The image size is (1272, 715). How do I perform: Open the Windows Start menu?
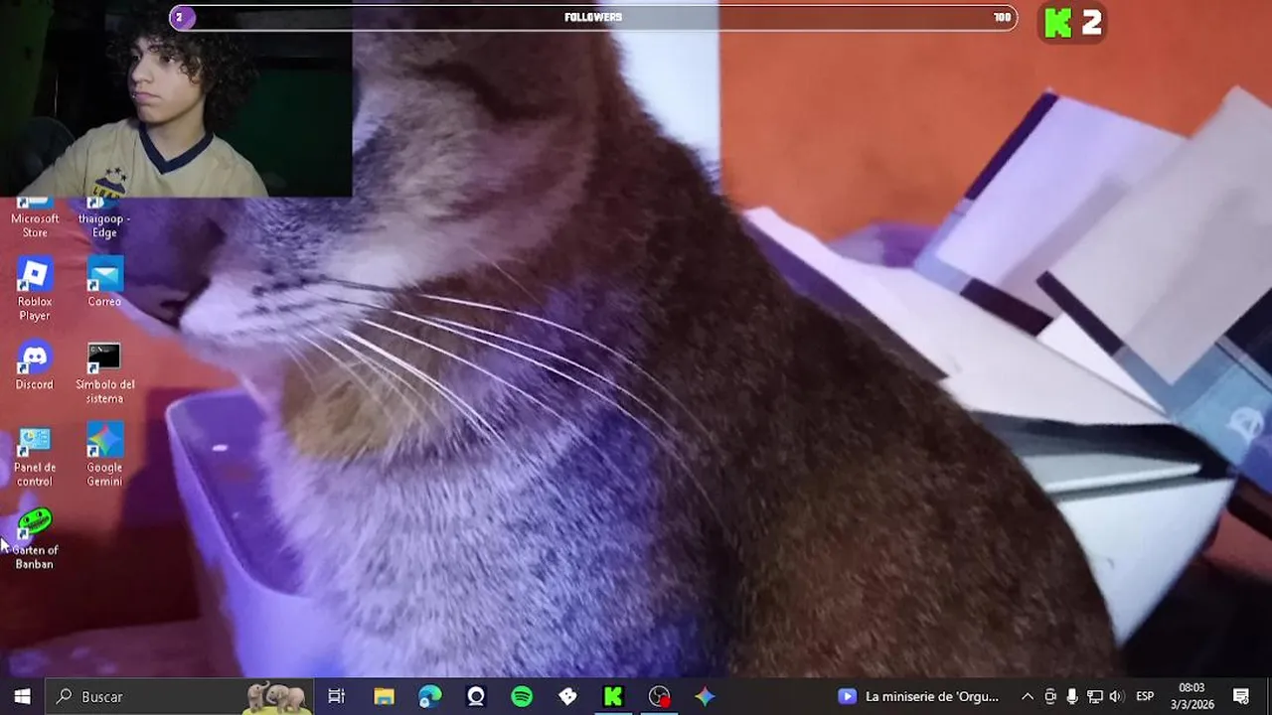point(22,696)
